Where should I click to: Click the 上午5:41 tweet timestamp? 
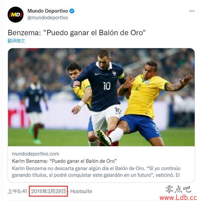[17, 191]
